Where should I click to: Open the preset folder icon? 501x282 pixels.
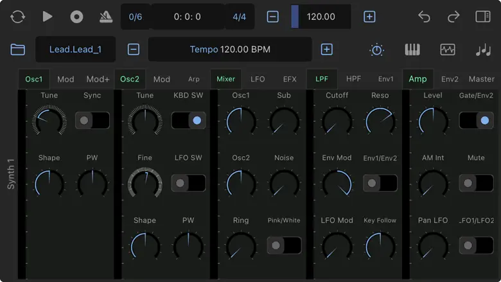(17, 49)
